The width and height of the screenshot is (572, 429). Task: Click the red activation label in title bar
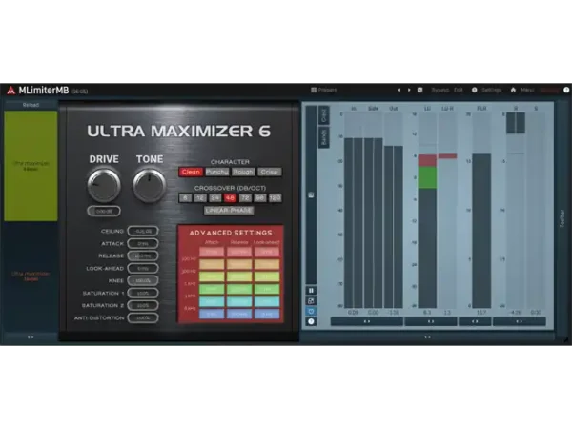tap(549, 90)
